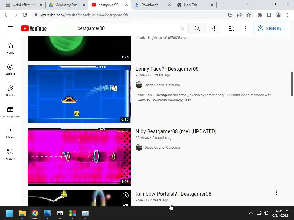Start voice search with microphone icon
The width and height of the screenshot is (294, 220).
point(214,28)
